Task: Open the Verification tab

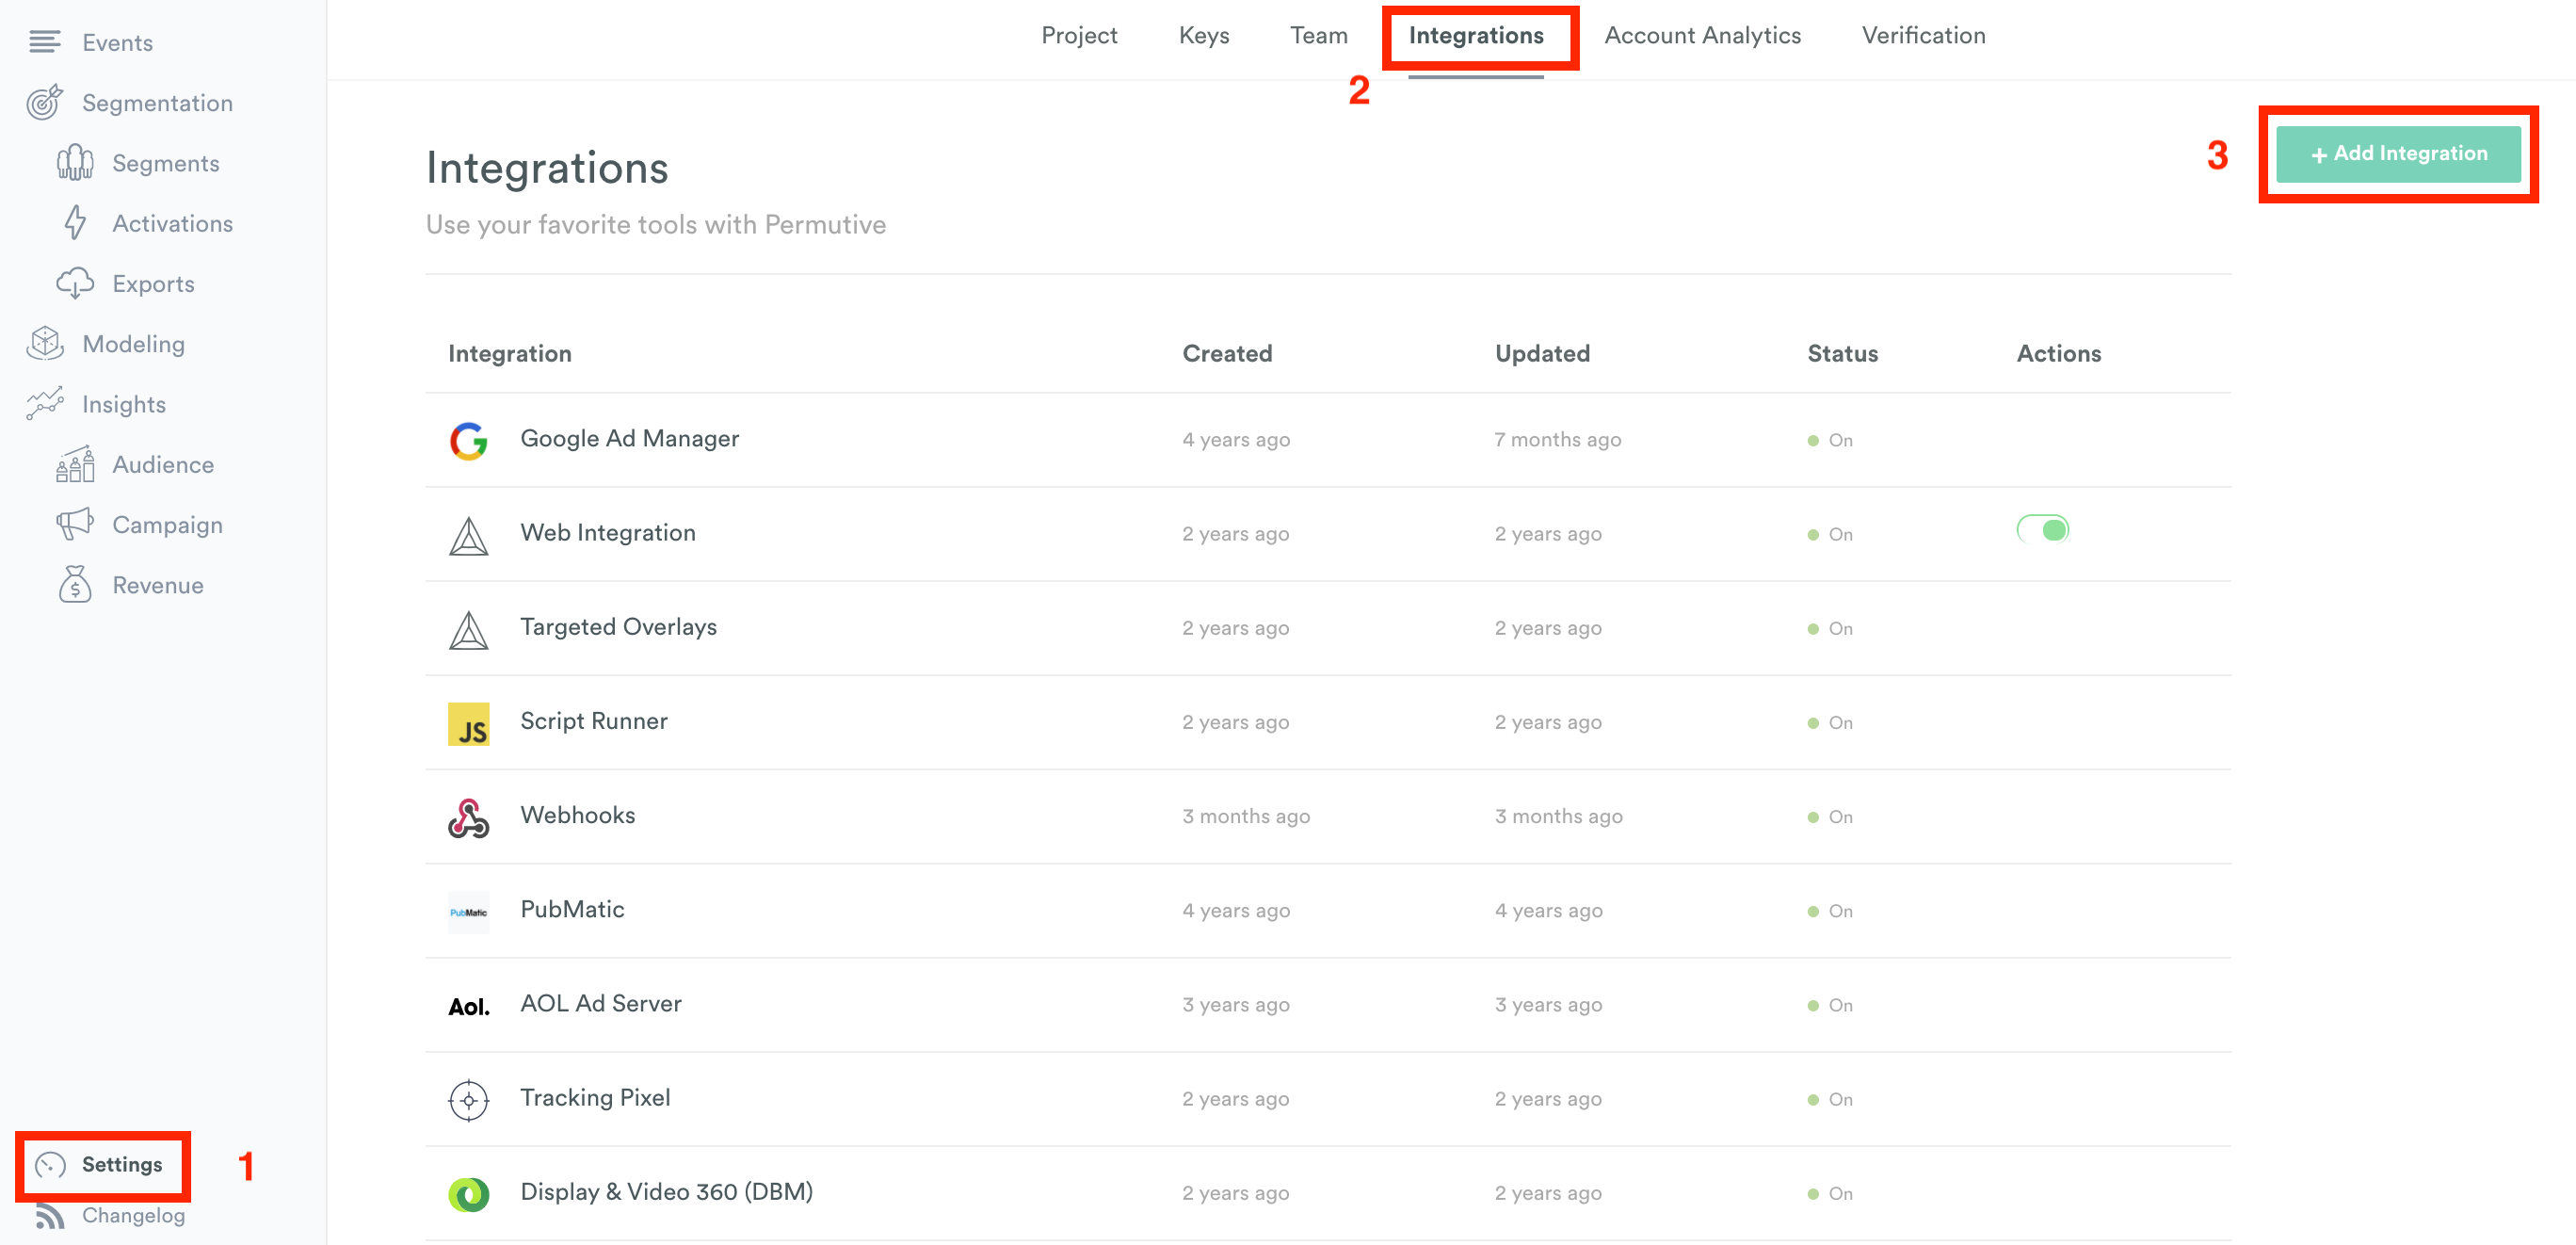Action: (1922, 35)
